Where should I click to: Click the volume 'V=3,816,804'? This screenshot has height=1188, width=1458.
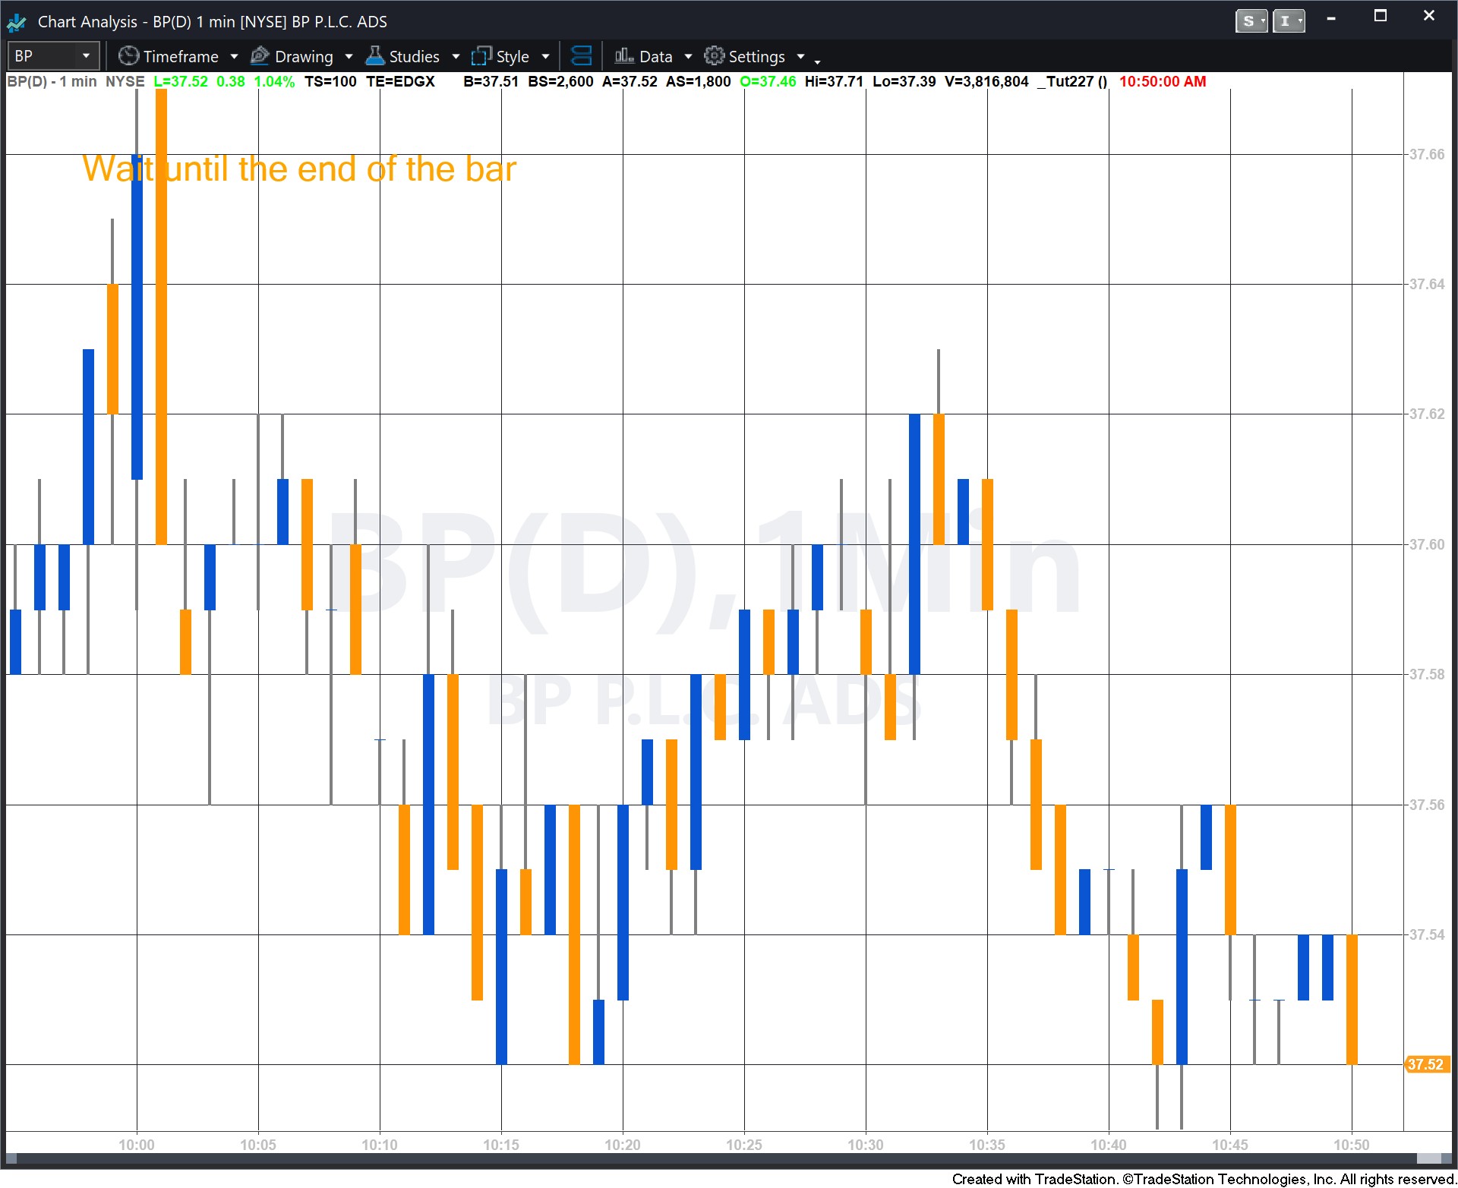pyautogui.click(x=987, y=82)
